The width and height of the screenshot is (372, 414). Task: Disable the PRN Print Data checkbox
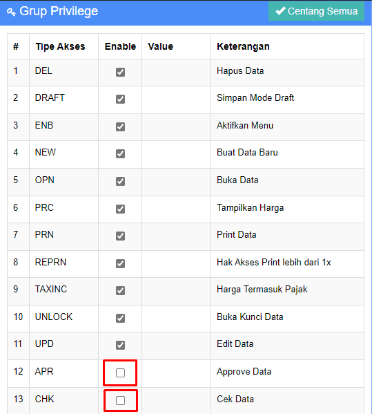click(121, 236)
